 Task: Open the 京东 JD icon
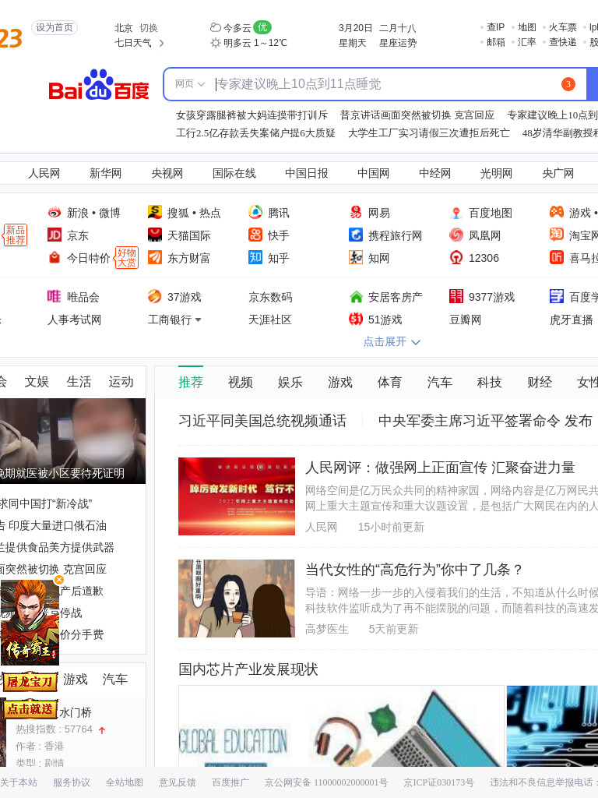coord(55,235)
